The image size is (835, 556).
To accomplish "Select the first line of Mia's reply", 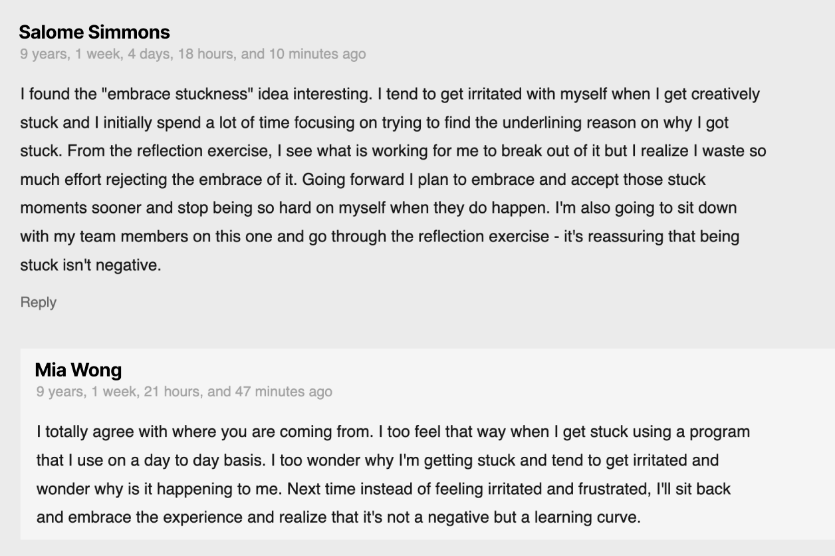I will click(x=391, y=432).
